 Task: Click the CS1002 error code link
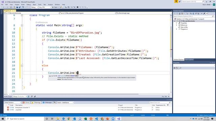pos(12,110)
